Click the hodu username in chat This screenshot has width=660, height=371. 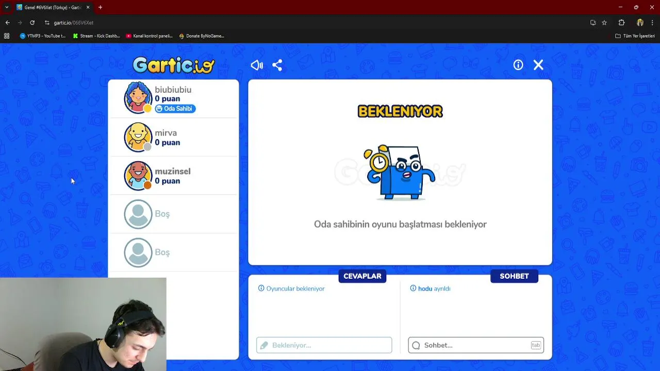point(425,289)
